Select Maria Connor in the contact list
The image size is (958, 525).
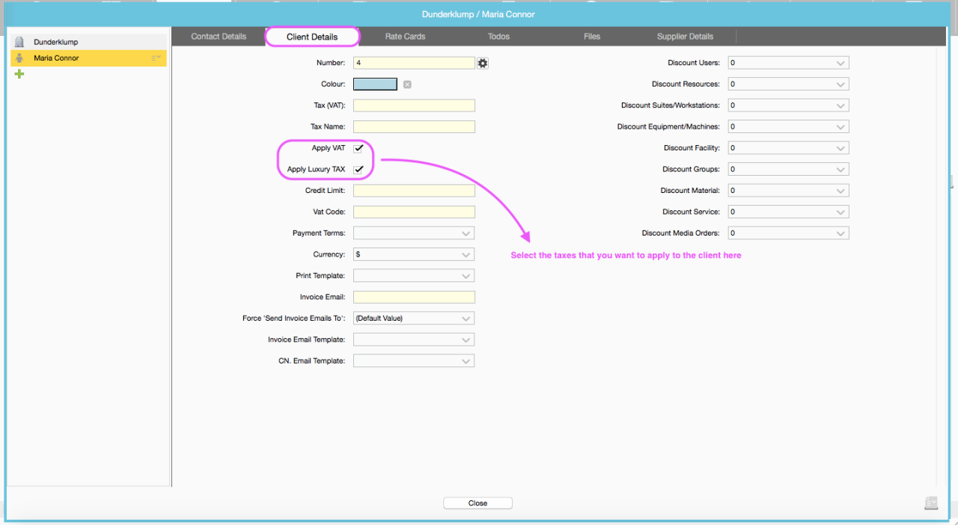point(88,58)
